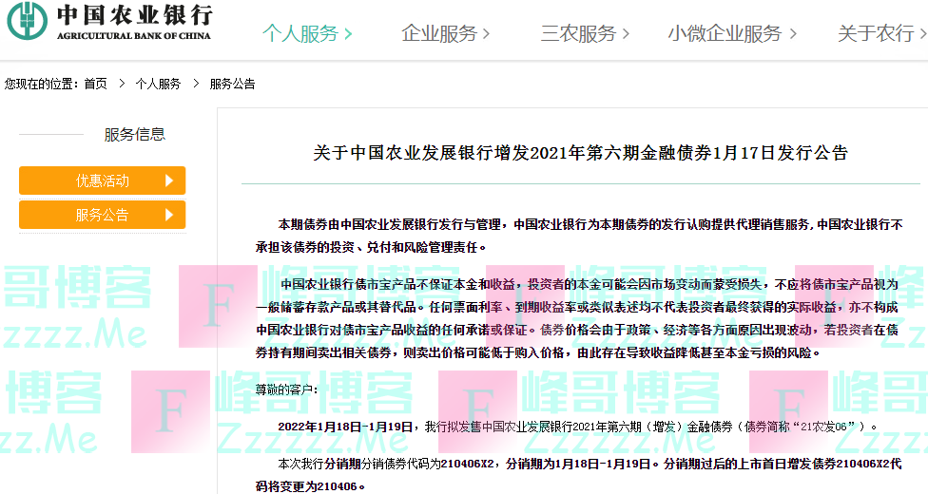This screenshot has width=928, height=494.
Task: Expand the 小微企业服务 navigation chevron
Action: pyautogui.click(x=791, y=34)
